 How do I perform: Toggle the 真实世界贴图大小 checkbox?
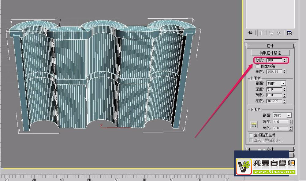pos(250,140)
